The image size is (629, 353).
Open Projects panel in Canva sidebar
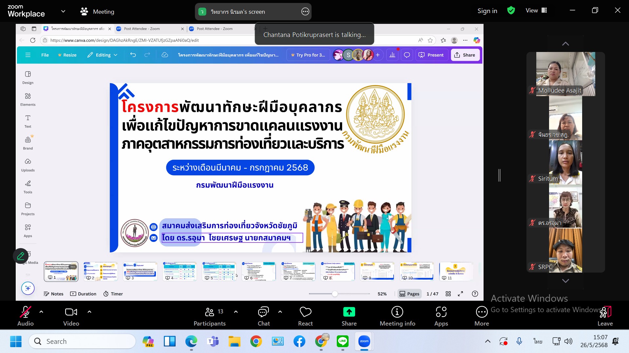(28, 209)
